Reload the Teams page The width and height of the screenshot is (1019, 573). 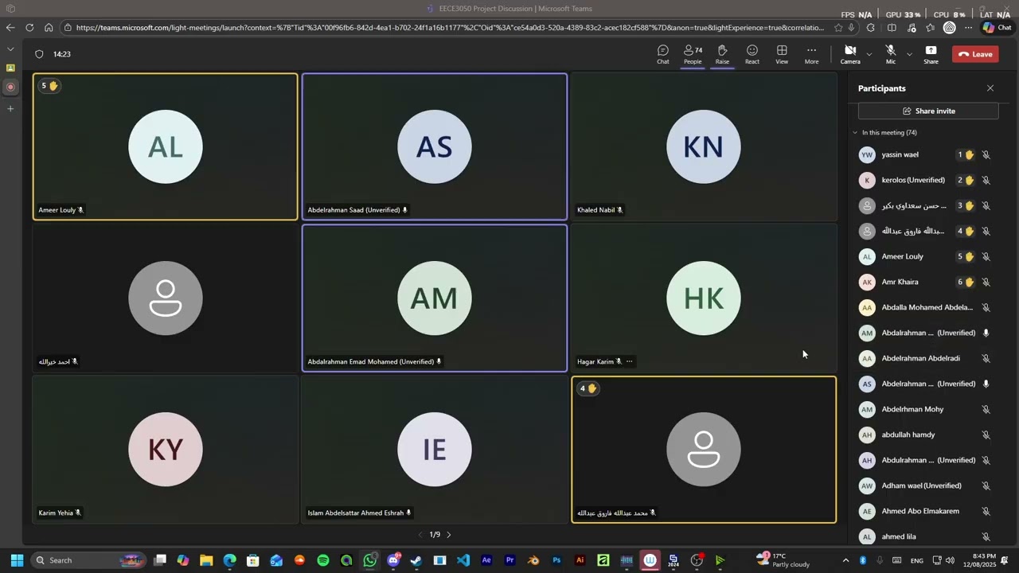click(29, 27)
